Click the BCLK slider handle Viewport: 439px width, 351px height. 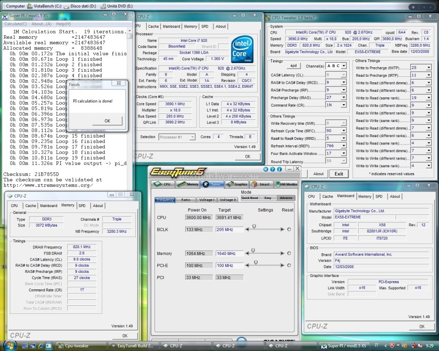coord(254,226)
